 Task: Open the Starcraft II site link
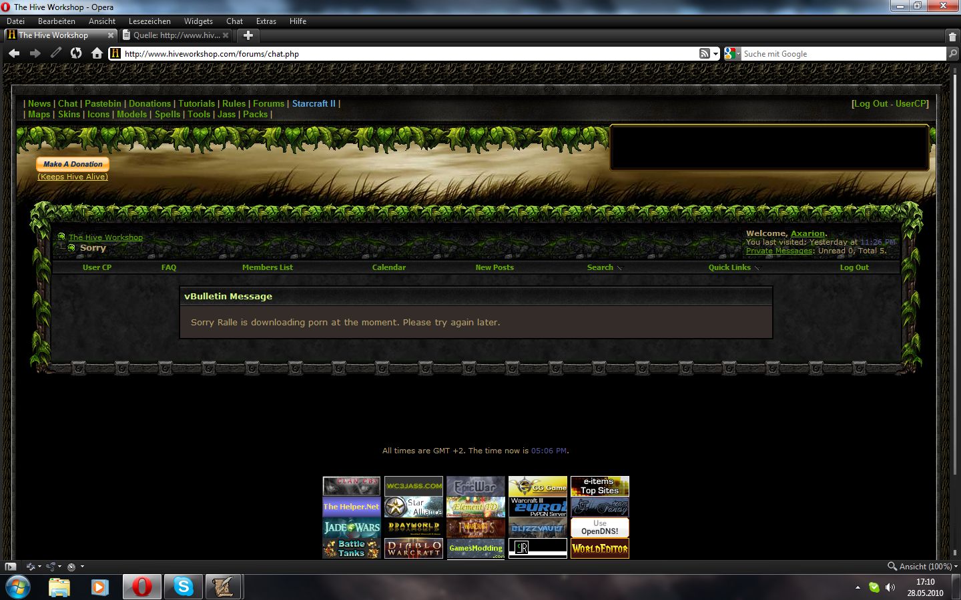(314, 103)
